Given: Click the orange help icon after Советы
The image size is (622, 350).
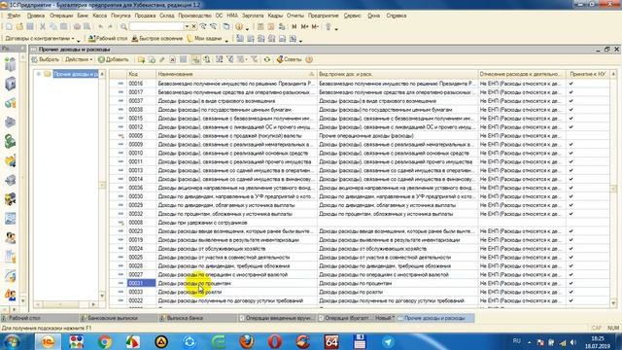Looking at the screenshot, I should (309, 59).
